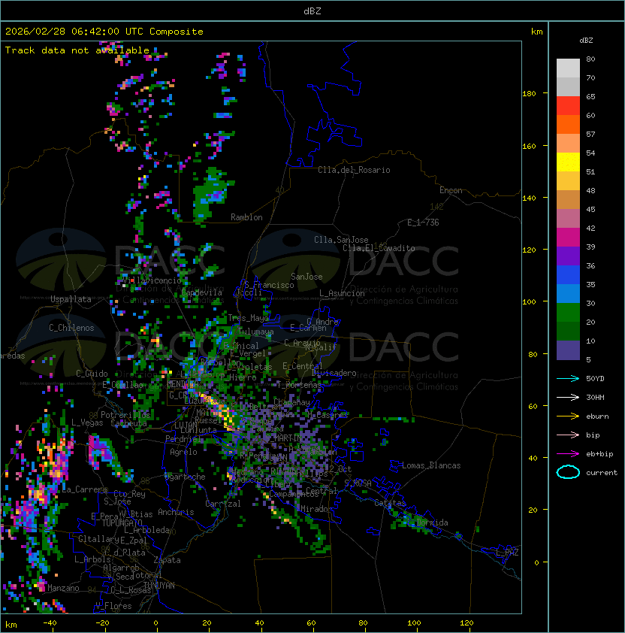Click the 'Anchoris' place label

click(x=176, y=512)
